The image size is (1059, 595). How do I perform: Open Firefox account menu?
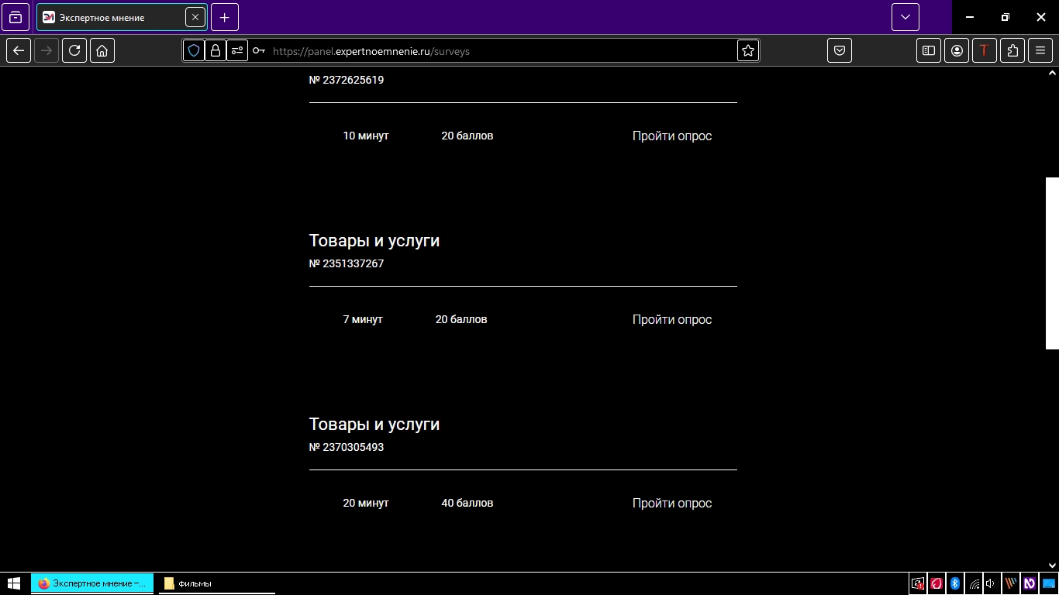[x=957, y=51]
